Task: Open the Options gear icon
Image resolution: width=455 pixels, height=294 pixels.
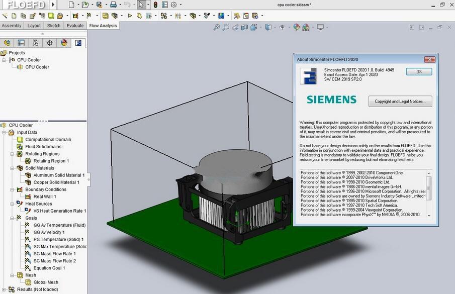Action: (174, 5)
